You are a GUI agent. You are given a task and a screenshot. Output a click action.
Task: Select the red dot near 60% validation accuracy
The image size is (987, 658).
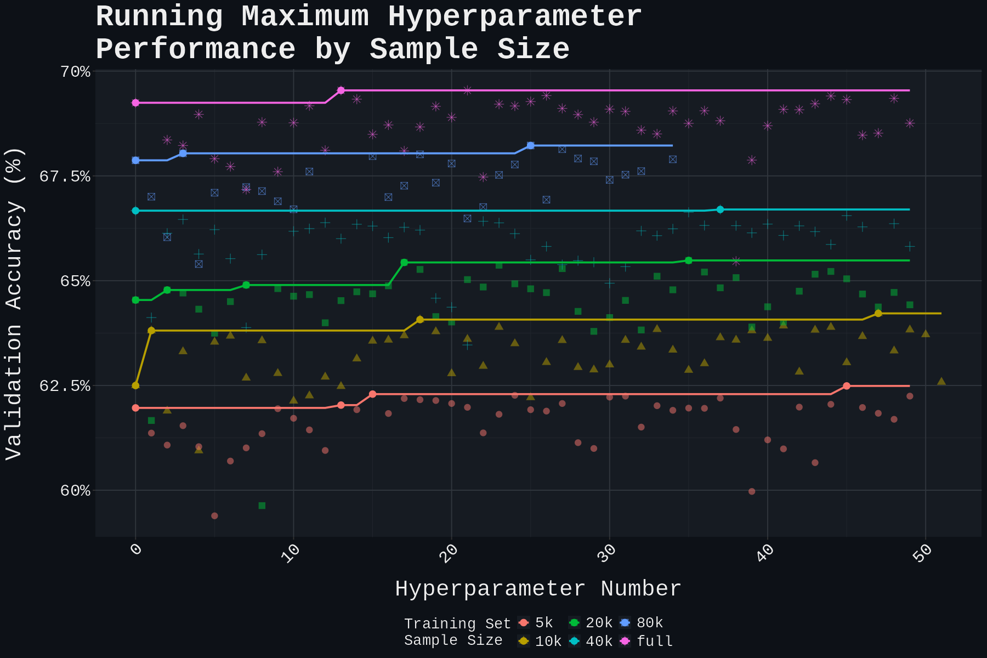(751, 492)
